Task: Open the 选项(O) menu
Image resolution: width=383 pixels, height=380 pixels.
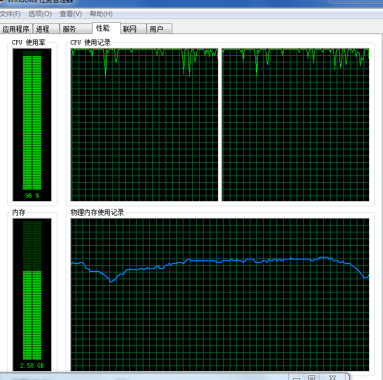Action: (x=40, y=13)
